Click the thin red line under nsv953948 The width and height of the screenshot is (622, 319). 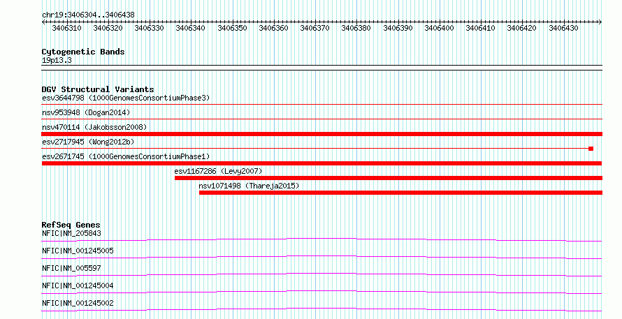click(x=321, y=119)
